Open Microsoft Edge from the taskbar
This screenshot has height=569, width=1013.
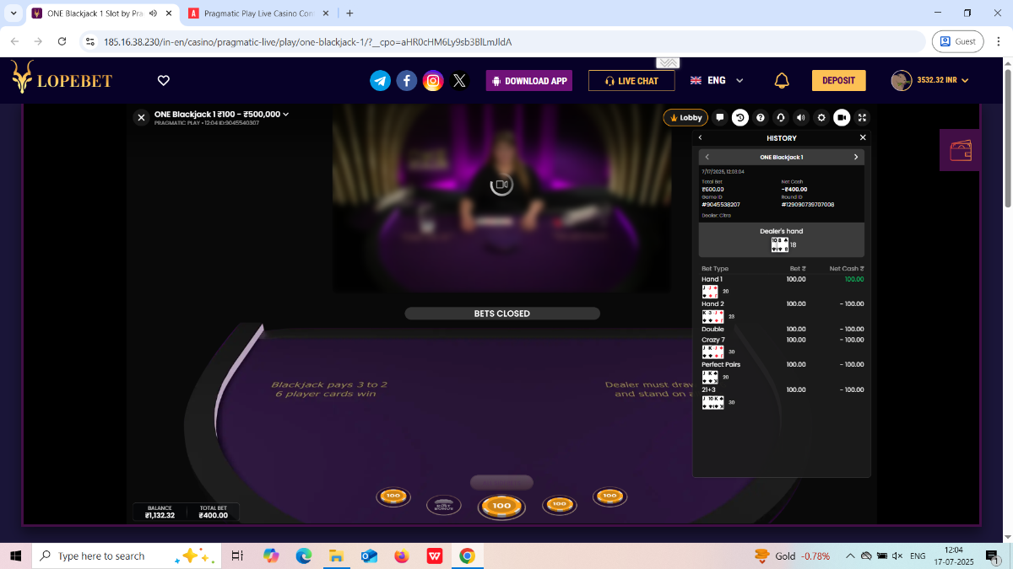point(304,556)
